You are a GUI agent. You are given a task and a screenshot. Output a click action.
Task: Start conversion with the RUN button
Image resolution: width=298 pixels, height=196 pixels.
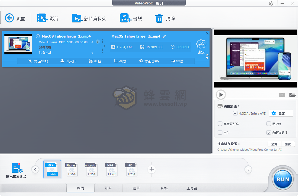click(283, 179)
